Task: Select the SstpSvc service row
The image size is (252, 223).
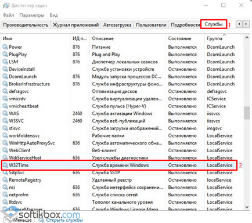Action: coord(122,172)
